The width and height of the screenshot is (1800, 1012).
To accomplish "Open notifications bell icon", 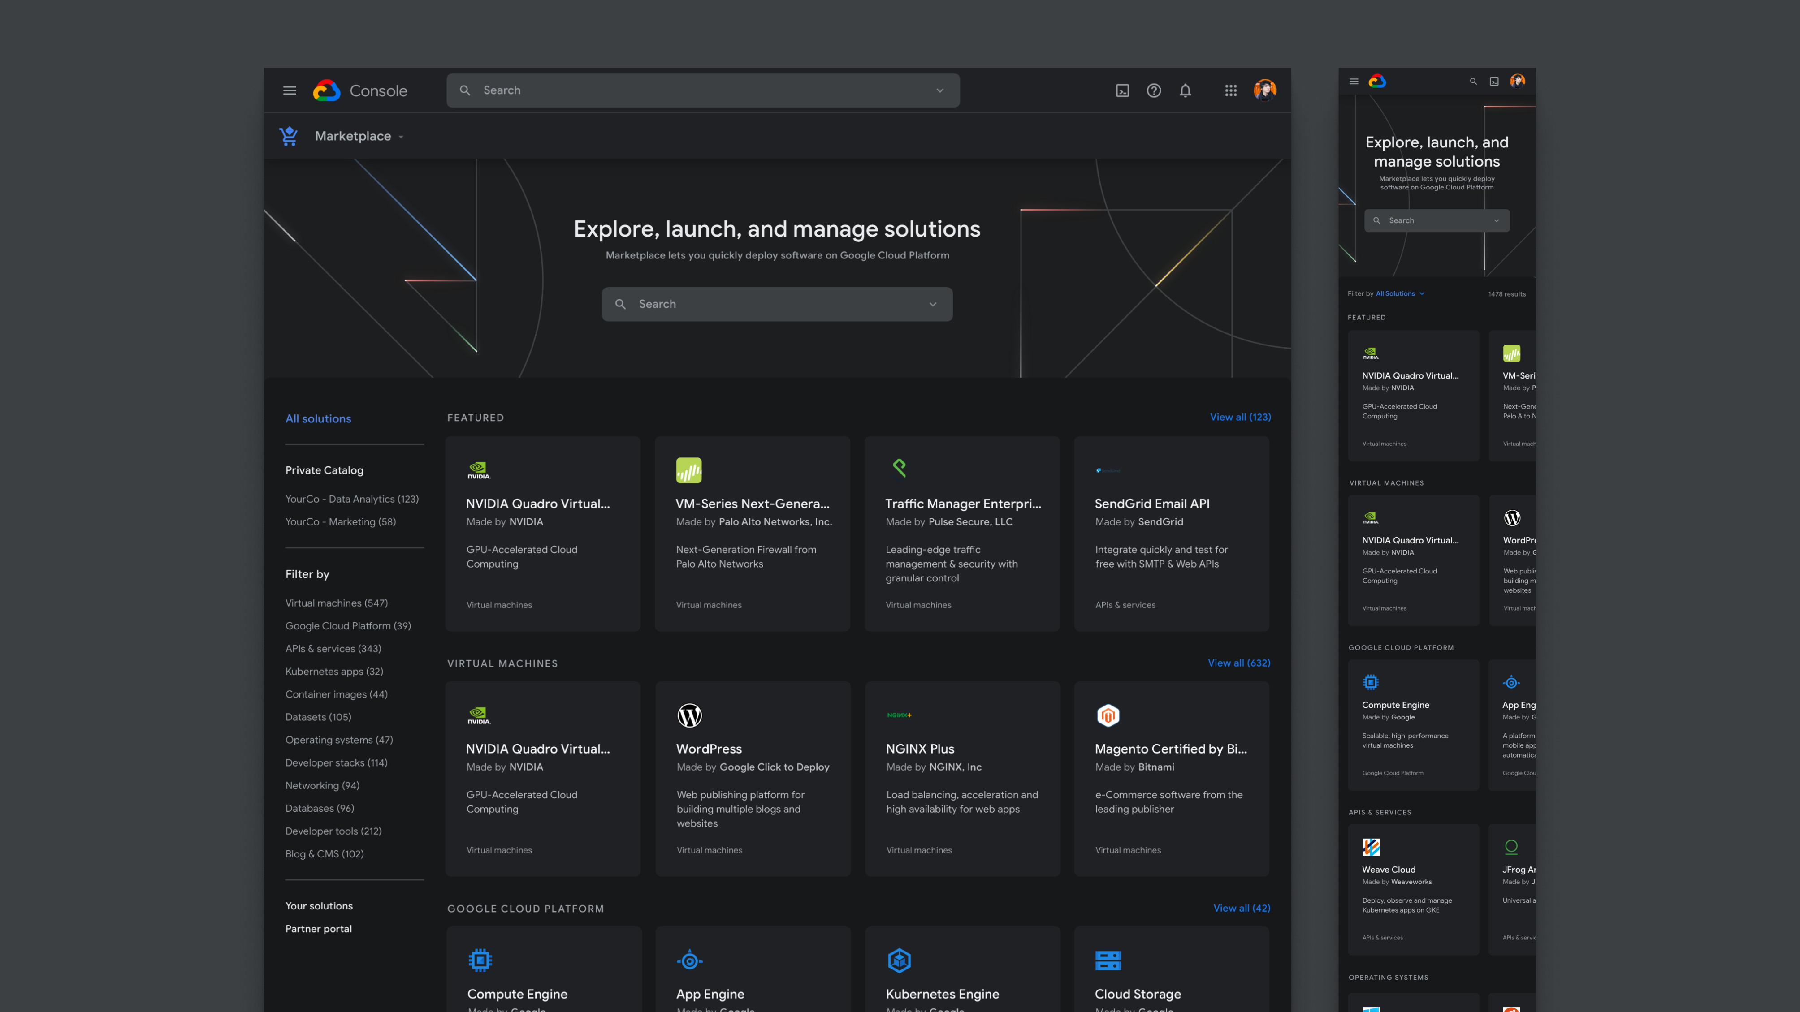I will pyautogui.click(x=1185, y=91).
